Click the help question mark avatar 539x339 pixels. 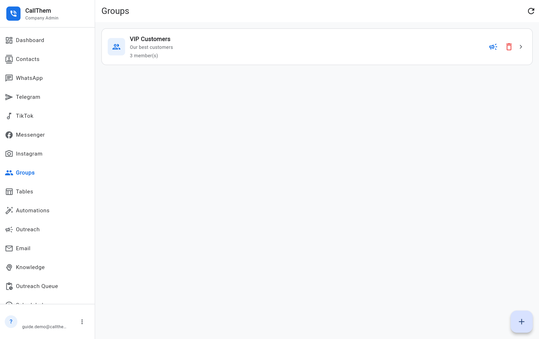[x=11, y=322]
